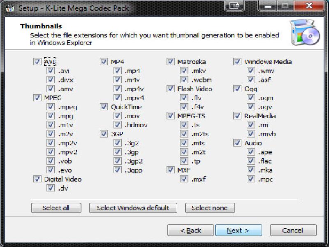Viewport: 329px width, 247px height.
Task: Toggle the .divx extension checkbox
Action: coord(51,79)
